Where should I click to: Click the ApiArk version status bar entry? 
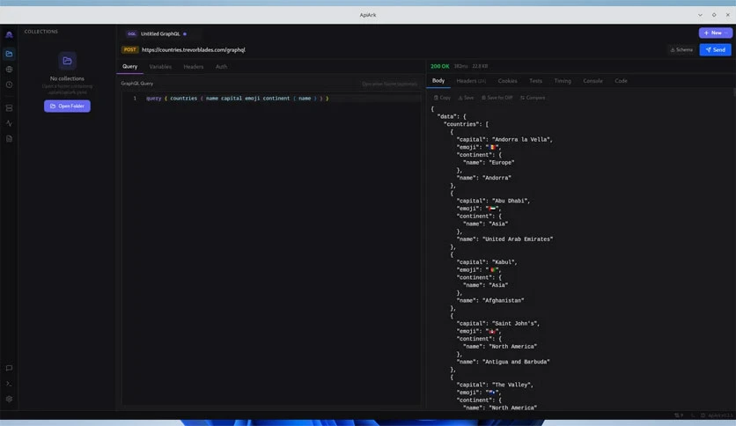point(719,415)
